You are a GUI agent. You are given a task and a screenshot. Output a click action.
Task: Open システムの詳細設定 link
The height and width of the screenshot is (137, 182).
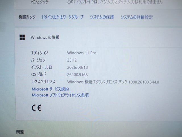[136, 17]
